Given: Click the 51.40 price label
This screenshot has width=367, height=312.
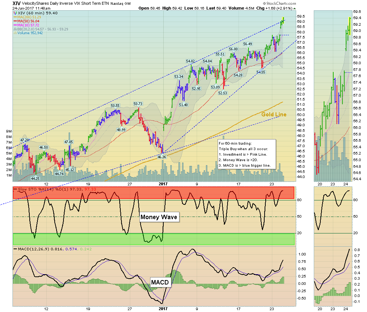Looking at the screenshot, I should tap(183, 105).
